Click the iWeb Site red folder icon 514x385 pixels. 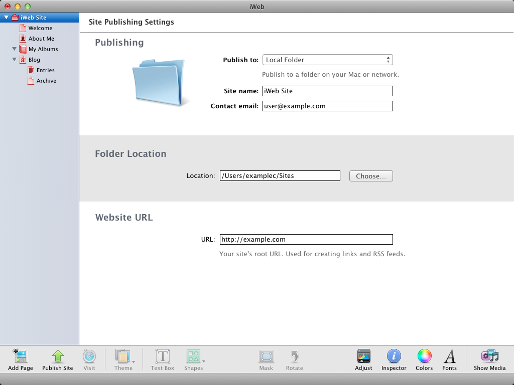point(15,18)
